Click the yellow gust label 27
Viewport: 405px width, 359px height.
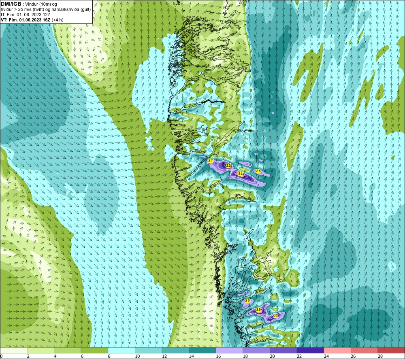tap(211, 161)
